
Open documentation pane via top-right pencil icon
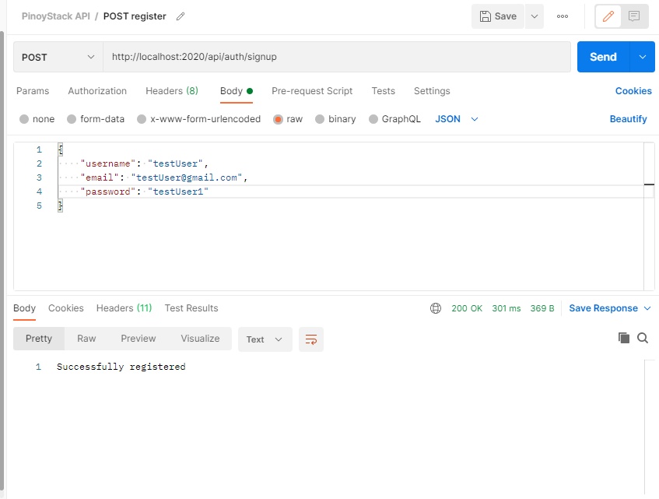608,16
